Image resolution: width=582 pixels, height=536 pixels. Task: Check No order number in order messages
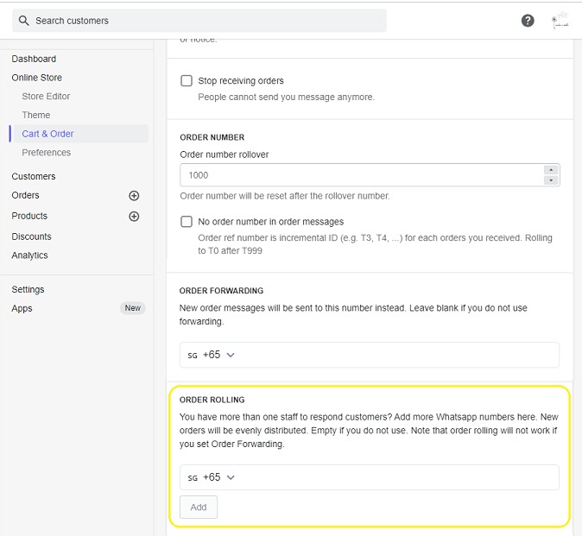[187, 222]
